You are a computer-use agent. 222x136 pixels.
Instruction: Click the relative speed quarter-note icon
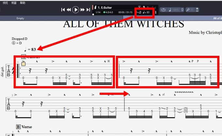click(x=170, y=10)
